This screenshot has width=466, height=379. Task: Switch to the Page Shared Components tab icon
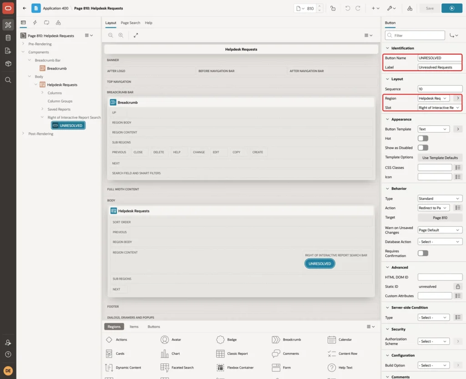[x=58, y=23]
